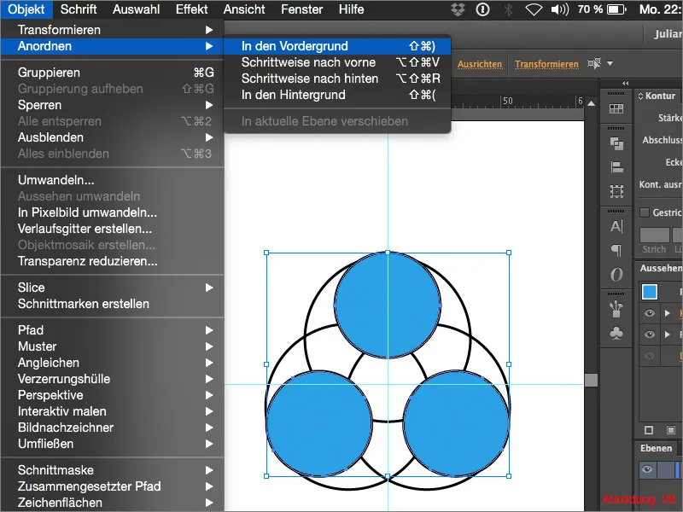Viewport: 683px width, 512px height.
Task: Click the 1Password menu bar icon
Action: point(482,9)
